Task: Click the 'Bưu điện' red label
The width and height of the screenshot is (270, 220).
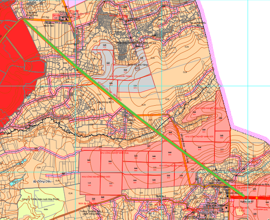Action: [x=74, y=11]
